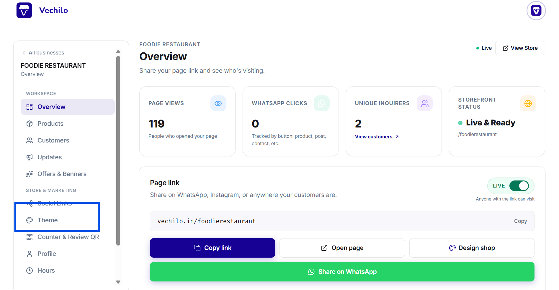This screenshot has width=559, height=290.
Task: Click the arrow icon next to View customers
Action: (397, 137)
